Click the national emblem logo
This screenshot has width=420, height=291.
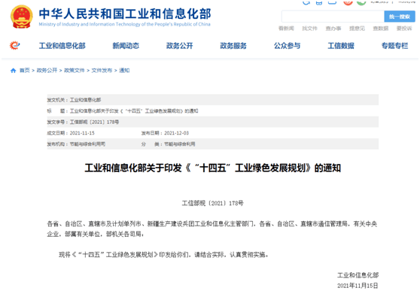click(x=22, y=17)
